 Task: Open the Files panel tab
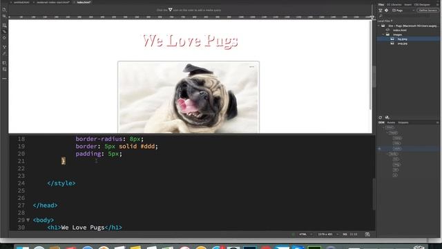pos(381,5)
